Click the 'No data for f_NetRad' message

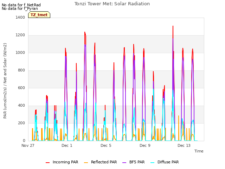(x=21, y=5)
